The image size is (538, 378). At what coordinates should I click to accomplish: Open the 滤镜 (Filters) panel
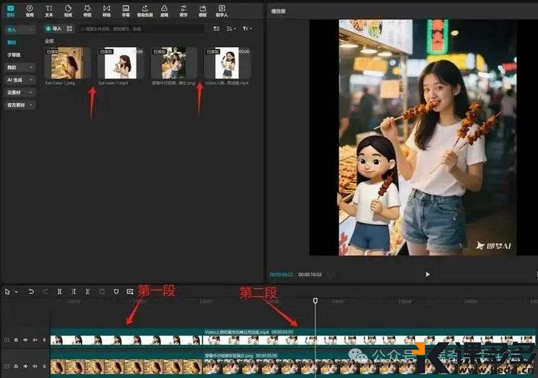pos(164,10)
